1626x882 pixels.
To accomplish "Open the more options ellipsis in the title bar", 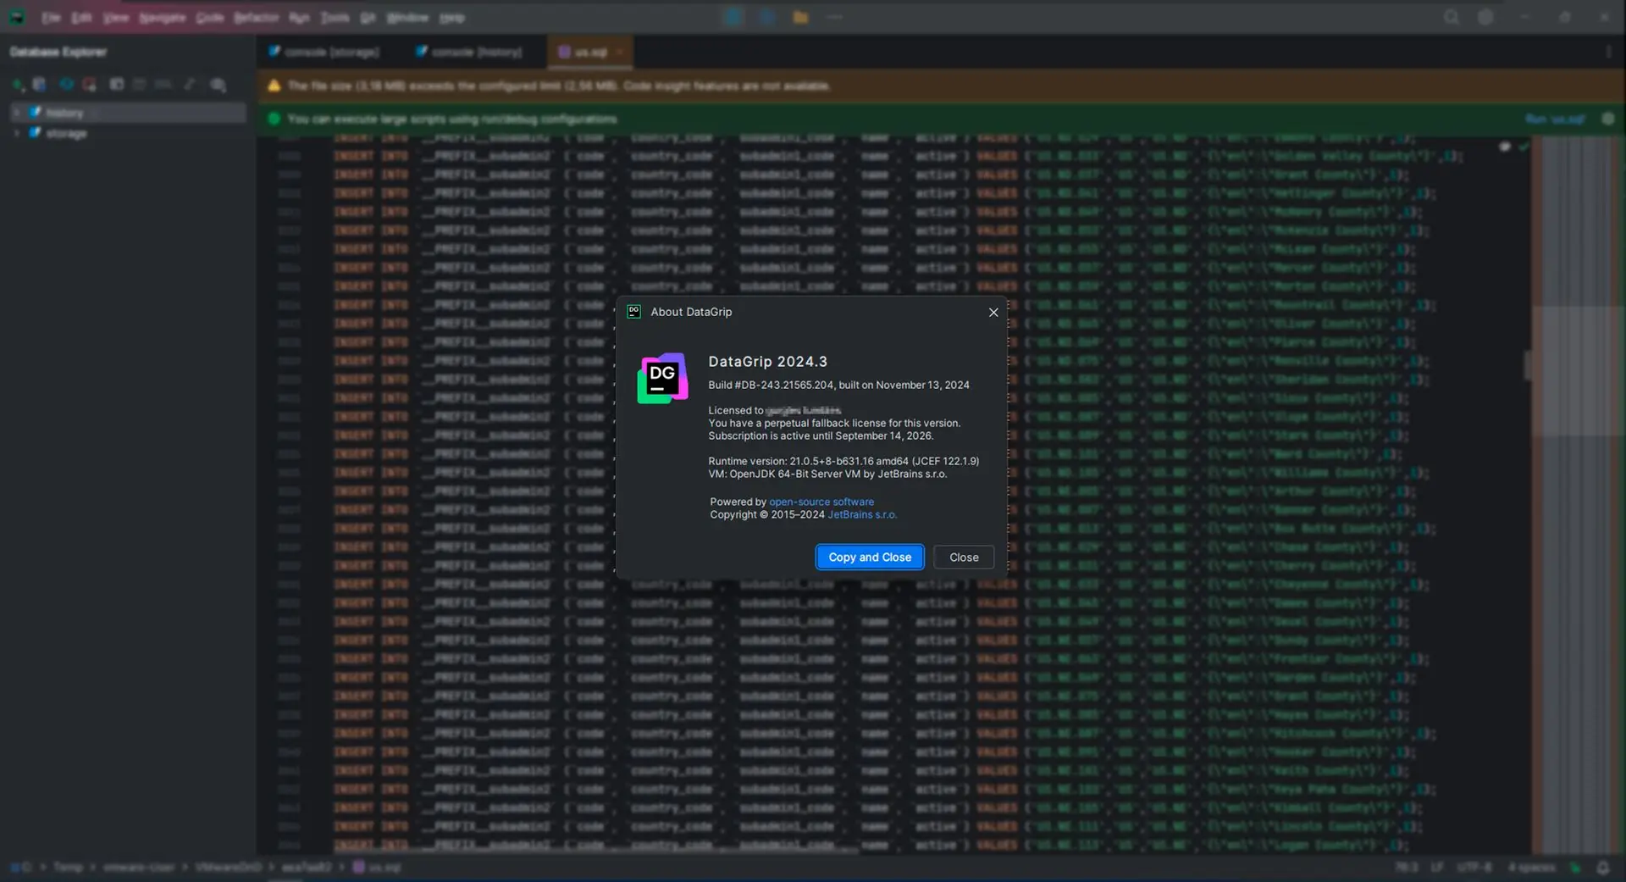I will coord(834,17).
